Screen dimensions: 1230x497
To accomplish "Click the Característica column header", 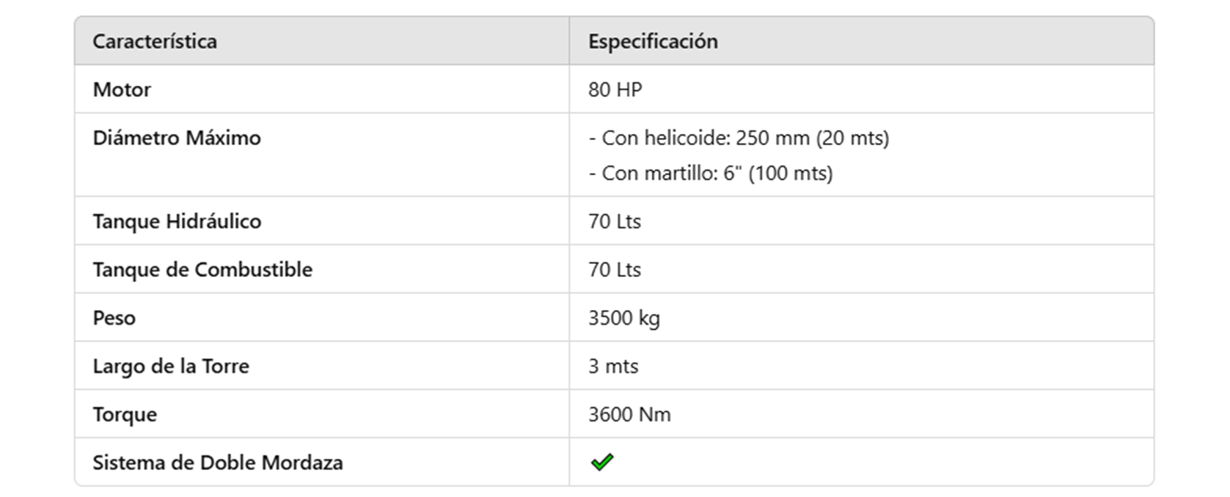I will pos(155,41).
